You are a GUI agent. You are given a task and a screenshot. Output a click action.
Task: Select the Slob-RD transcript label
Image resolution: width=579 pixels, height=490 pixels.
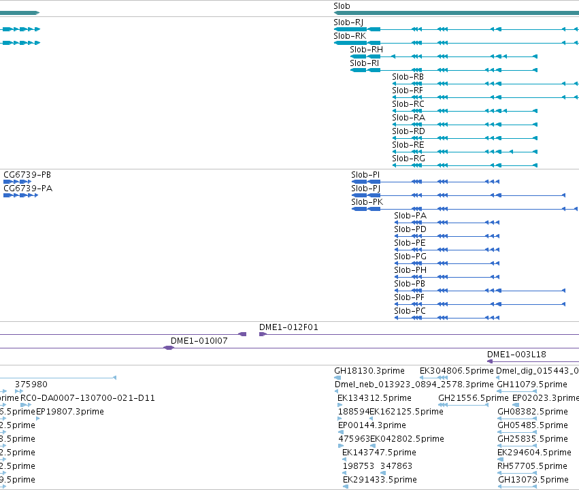[x=408, y=131]
